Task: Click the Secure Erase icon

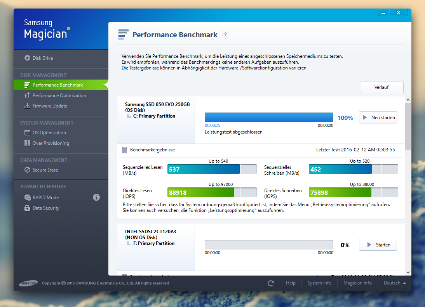Action: pyautogui.click(x=27, y=170)
